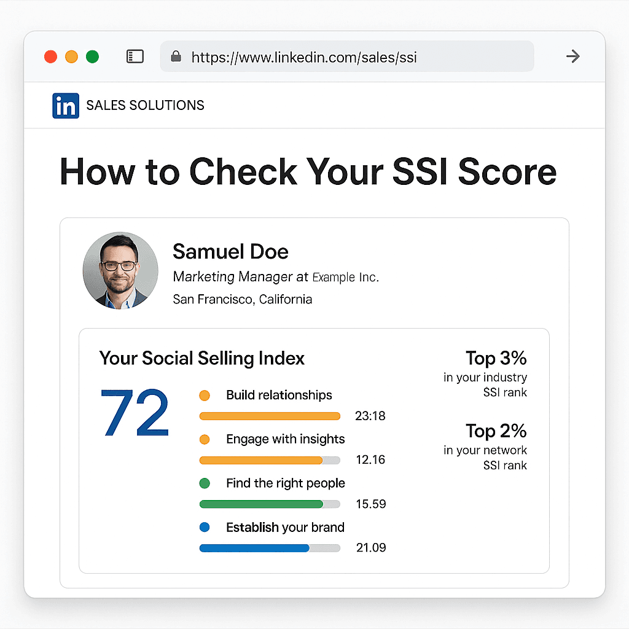This screenshot has width=629, height=629.
Task: Click the 'Engage with insights' label
Action: [286, 439]
